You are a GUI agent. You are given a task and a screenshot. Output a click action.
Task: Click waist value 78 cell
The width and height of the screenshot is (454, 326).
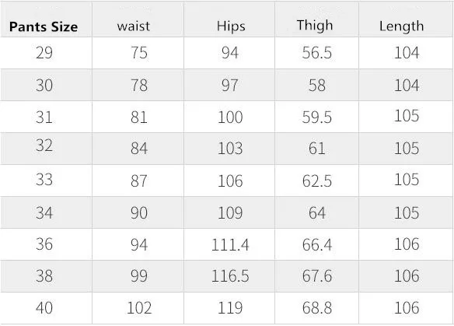point(139,85)
